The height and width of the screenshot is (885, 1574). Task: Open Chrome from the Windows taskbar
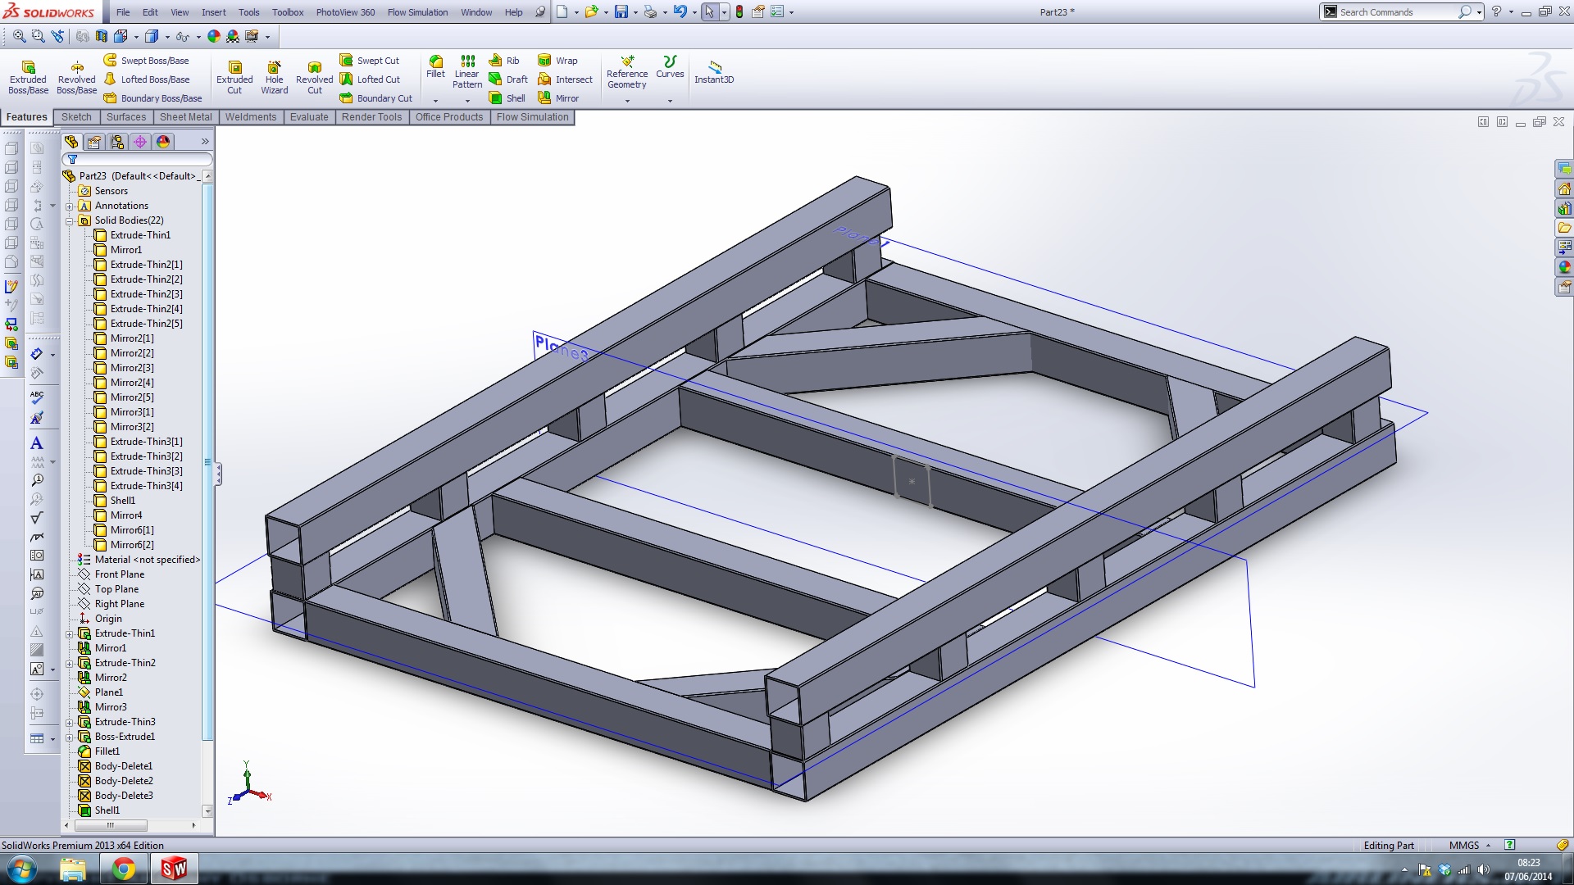123,869
